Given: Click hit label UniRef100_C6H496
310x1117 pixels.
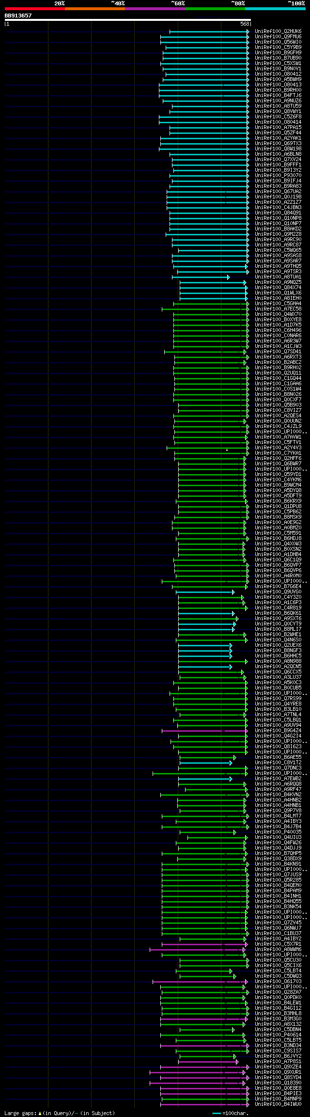Looking at the screenshot, I should point(278,330).
